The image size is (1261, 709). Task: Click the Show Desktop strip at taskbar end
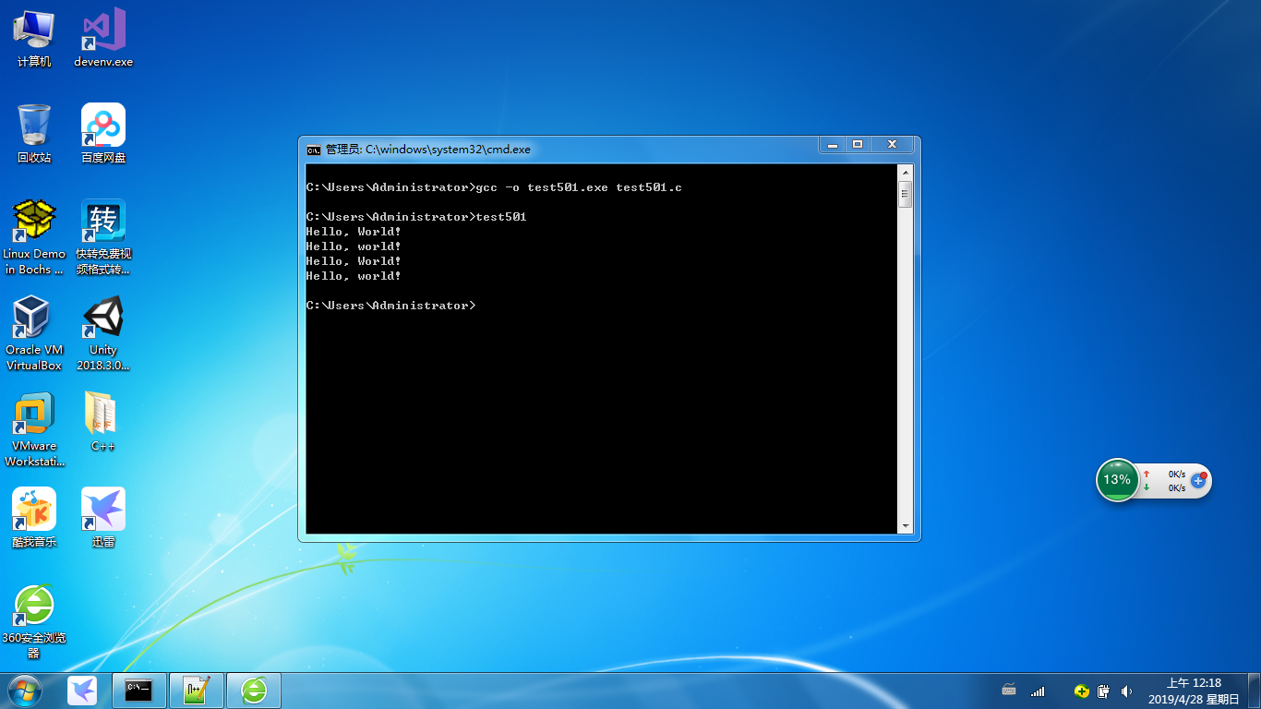(1254, 691)
